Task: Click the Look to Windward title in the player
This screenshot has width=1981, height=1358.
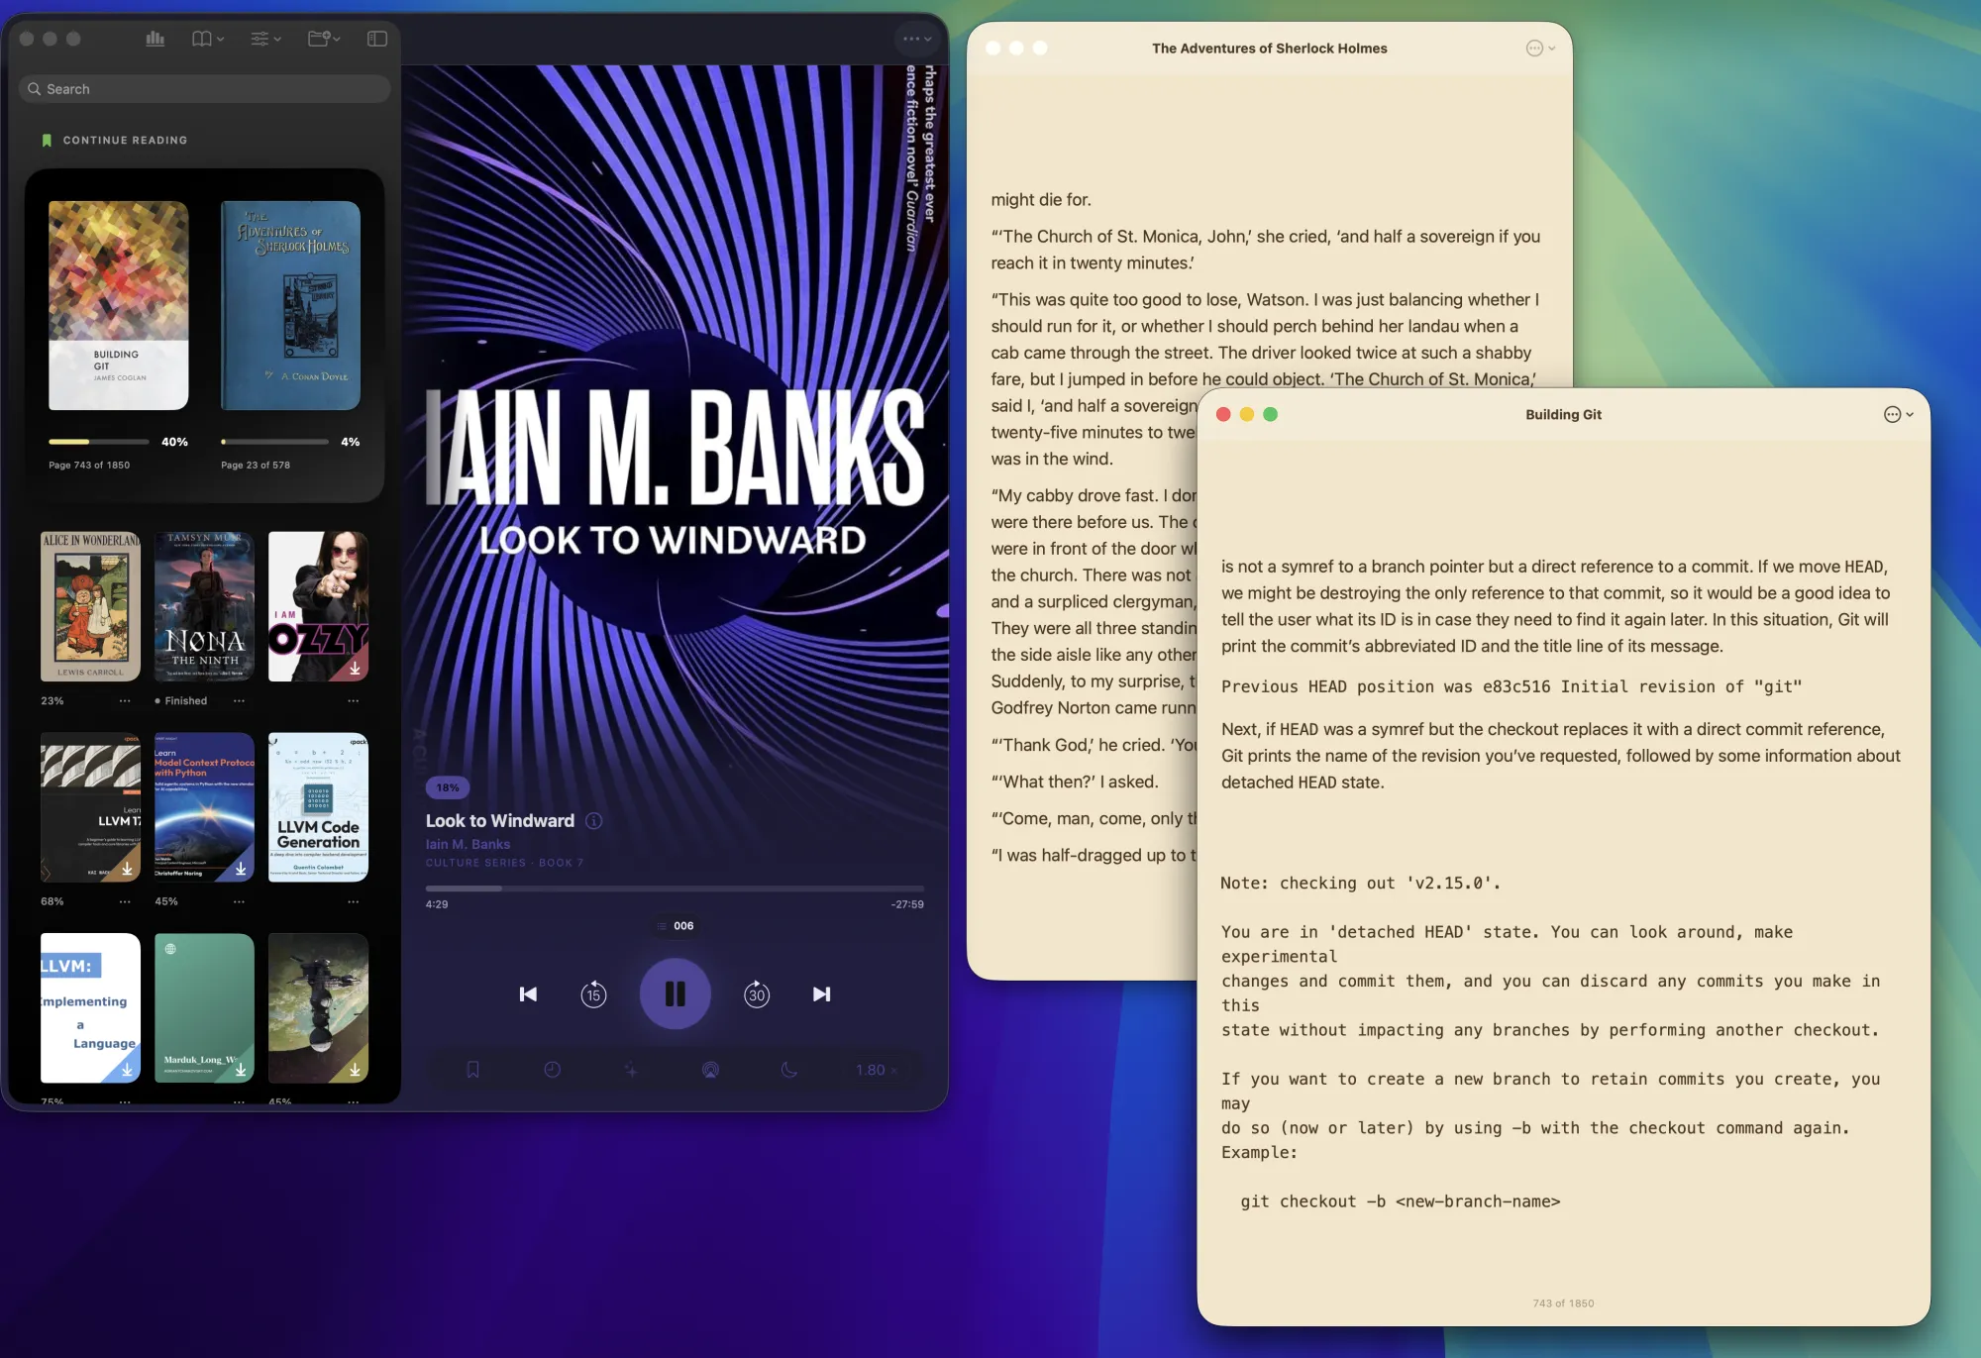Action: point(500,821)
